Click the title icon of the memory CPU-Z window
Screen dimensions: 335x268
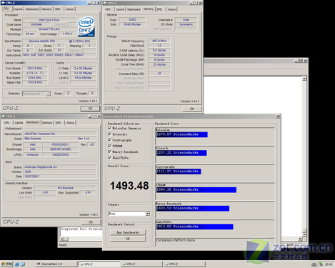click(105, 3)
